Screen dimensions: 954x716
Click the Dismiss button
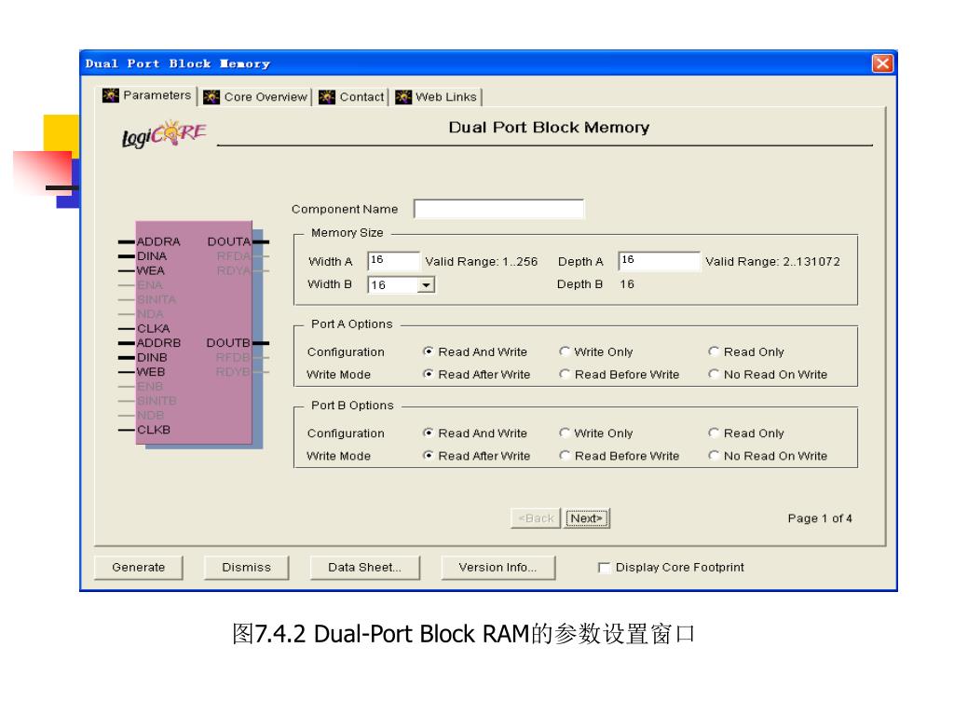pos(246,568)
